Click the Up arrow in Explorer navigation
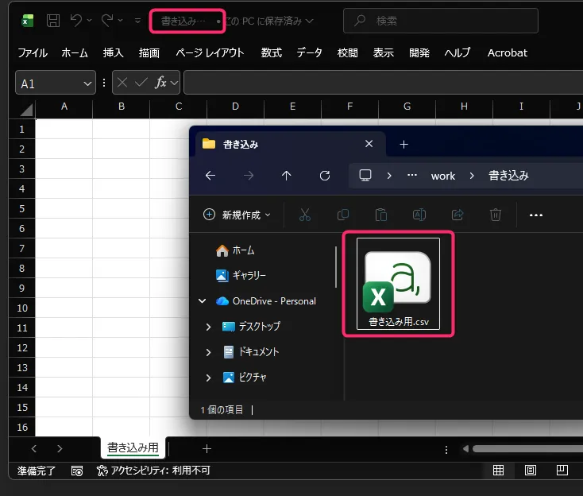Screen dimensions: 583x496 tap(287, 176)
